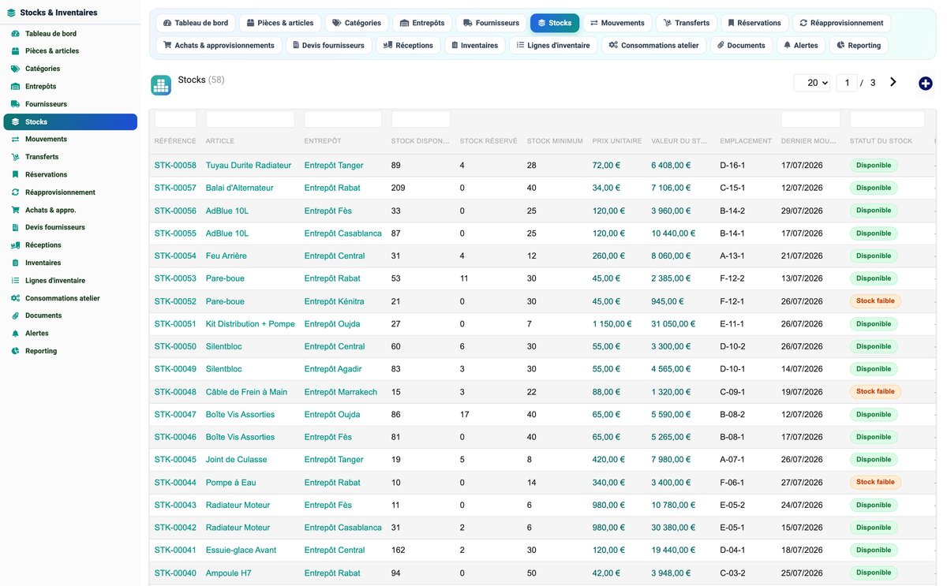Click the Réapprovisionnement refresh icon in sidebar
This screenshot has height=586, width=947.
coord(15,192)
